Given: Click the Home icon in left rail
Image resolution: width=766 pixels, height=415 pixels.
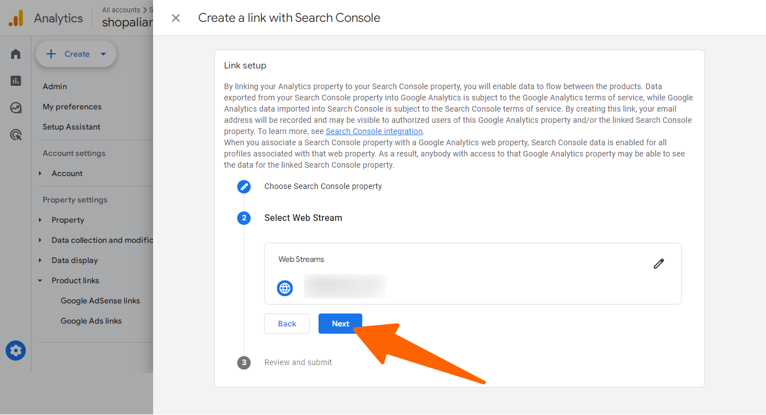Looking at the screenshot, I should 16,54.
